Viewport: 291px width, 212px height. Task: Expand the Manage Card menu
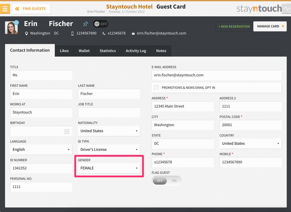pyautogui.click(x=270, y=26)
